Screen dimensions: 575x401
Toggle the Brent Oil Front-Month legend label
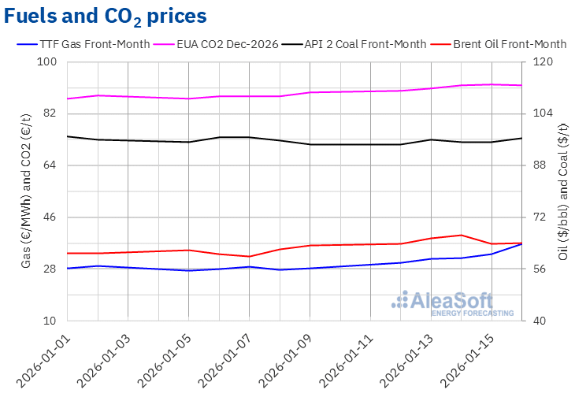[x=510, y=44]
